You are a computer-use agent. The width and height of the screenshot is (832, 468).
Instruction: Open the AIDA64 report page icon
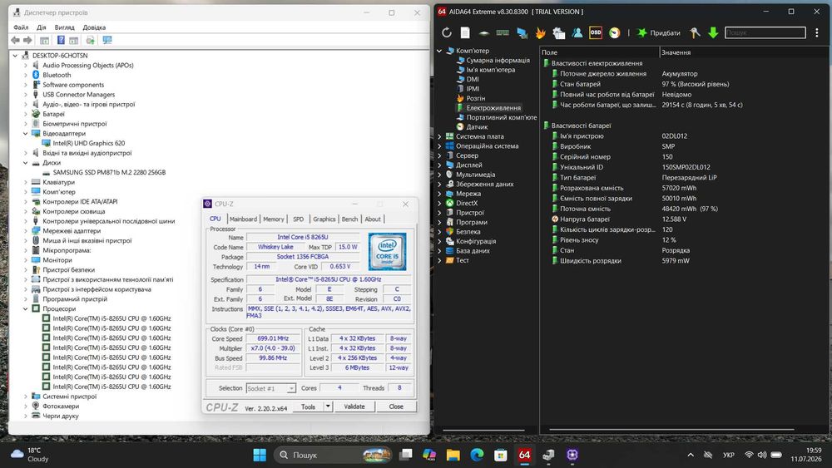[x=465, y=33]
